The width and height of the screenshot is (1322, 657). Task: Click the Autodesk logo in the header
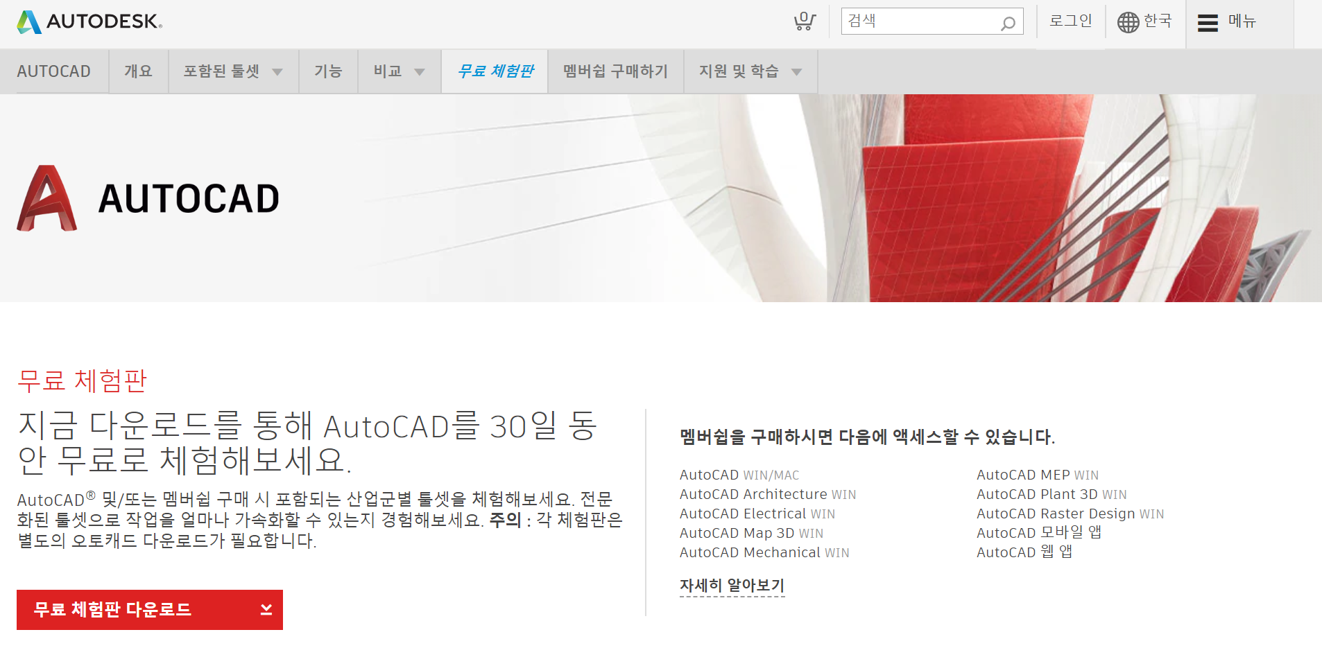[x=89, y=21]
